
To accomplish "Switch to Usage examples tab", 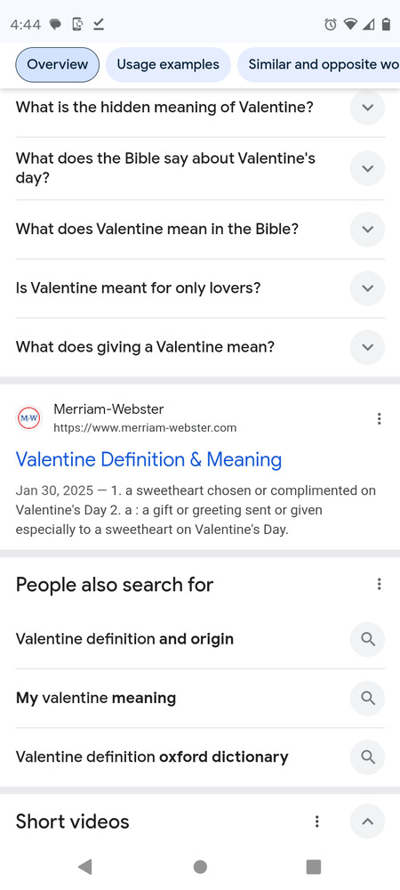I will [x=168, y=65].
